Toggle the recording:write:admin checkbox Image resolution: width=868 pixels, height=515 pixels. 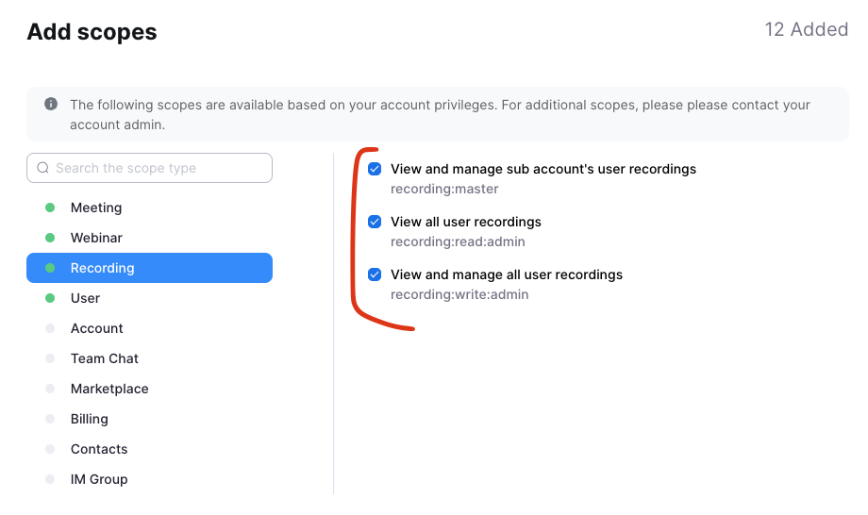[375, 274]
